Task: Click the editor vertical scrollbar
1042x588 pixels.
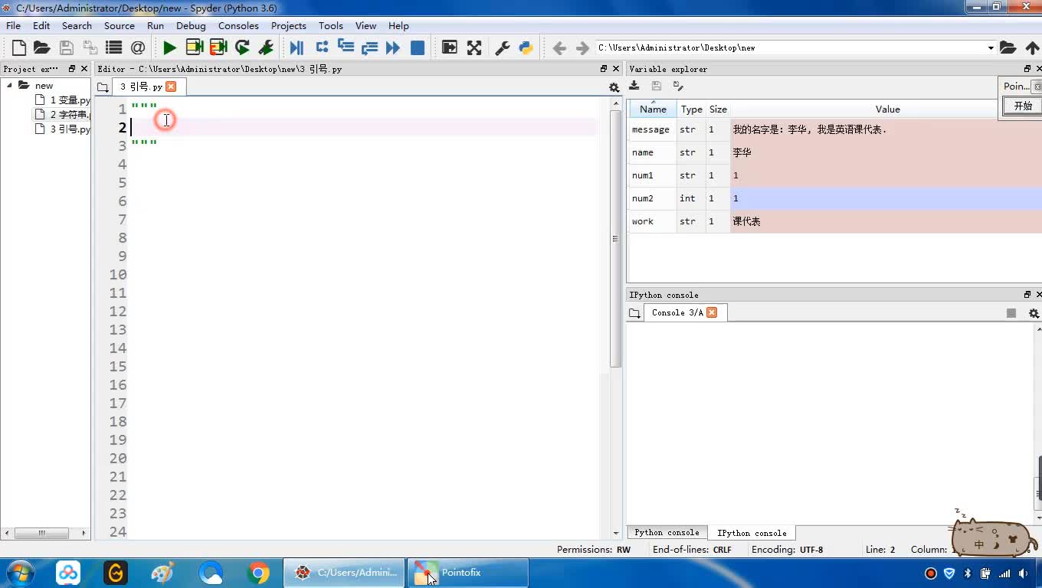Action: point(615,237)
